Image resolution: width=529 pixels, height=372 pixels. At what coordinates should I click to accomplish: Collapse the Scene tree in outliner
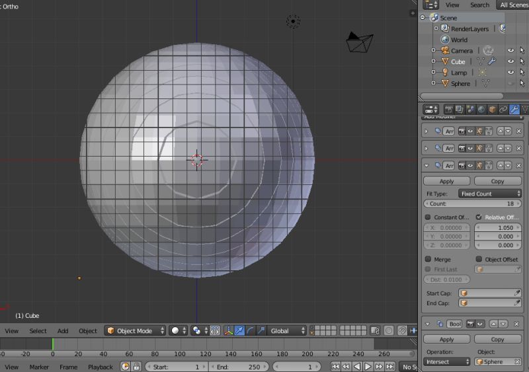[x=423, y=17]
